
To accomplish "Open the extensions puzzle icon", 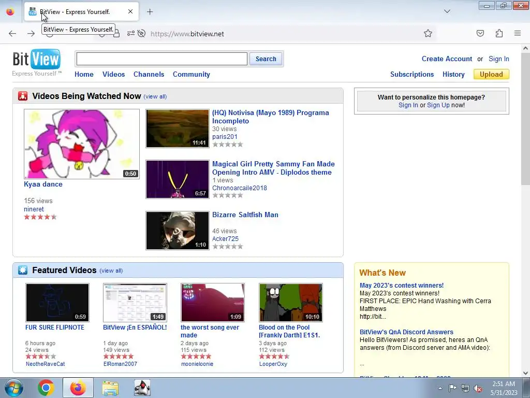I will pos(499,33).
